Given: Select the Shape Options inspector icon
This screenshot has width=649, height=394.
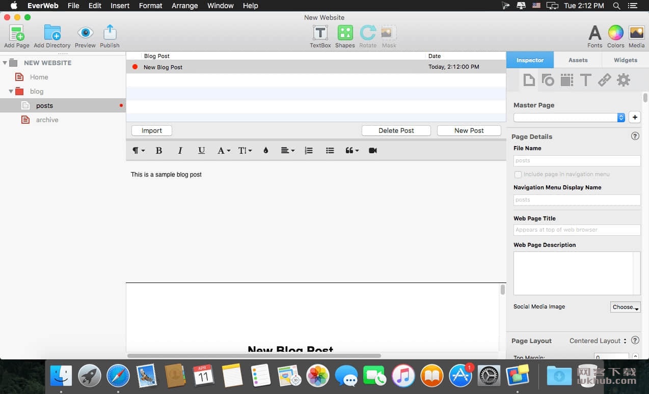Looking at the screenshot, I should pos(548,80).
